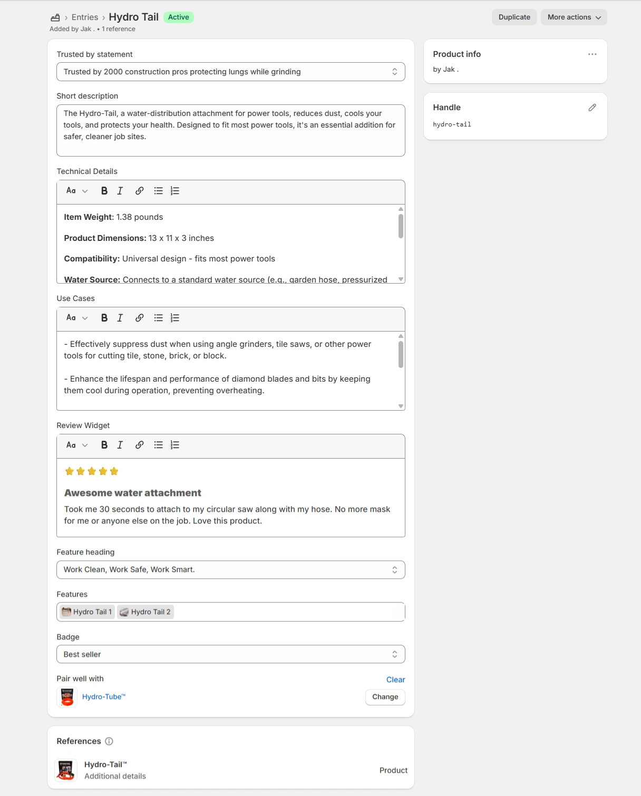Click into the Short description field
The height and width of the screenshot is (796, 641).
(x=231, y=130)
